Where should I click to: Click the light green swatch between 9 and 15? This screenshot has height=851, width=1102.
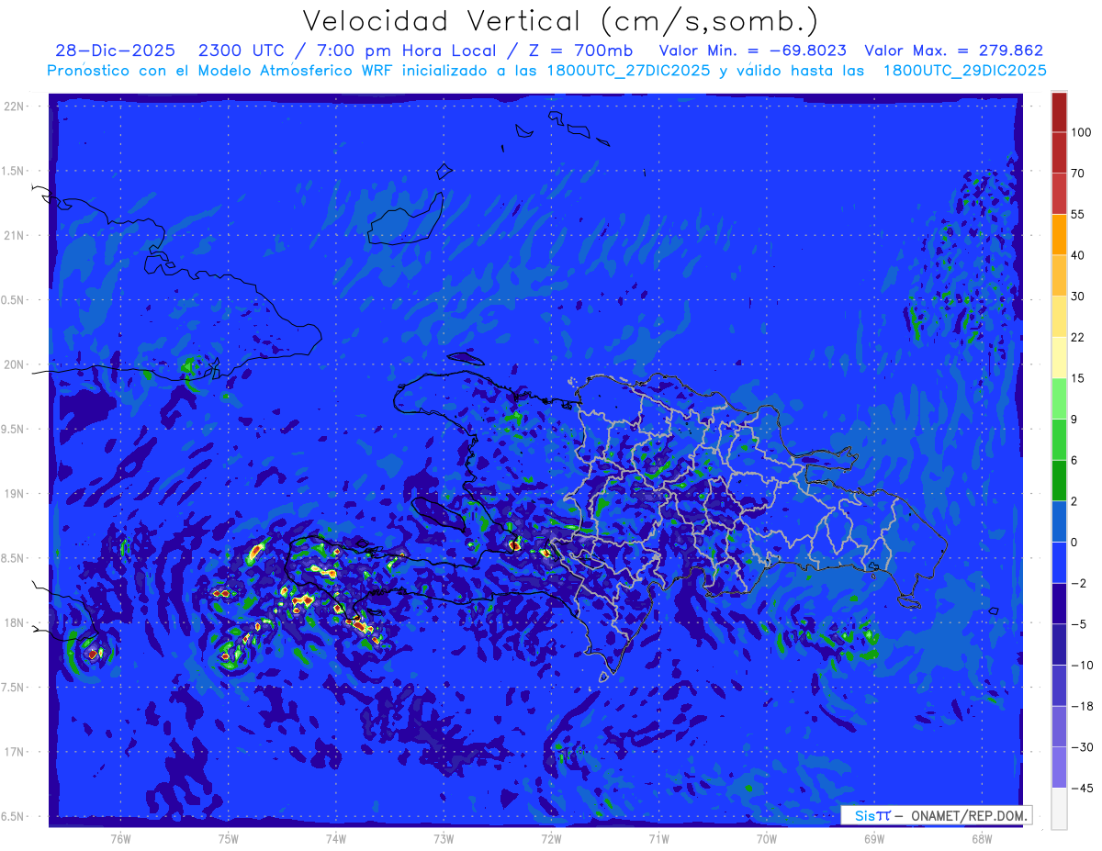1059,398
